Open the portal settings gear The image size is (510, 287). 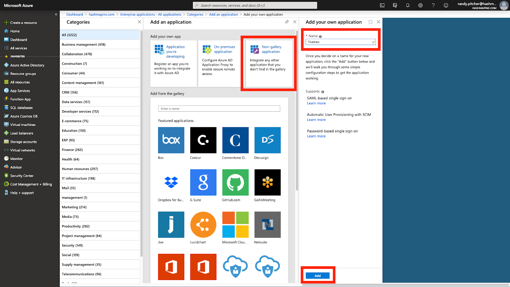[x=420, y=5]
